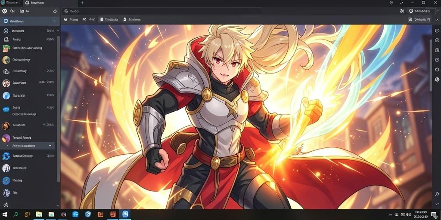Image resolution: width=441 pixels, height=220 pixels.
Task: Click the green magnifier search icon in taskbar
Action: click(16, 214)
